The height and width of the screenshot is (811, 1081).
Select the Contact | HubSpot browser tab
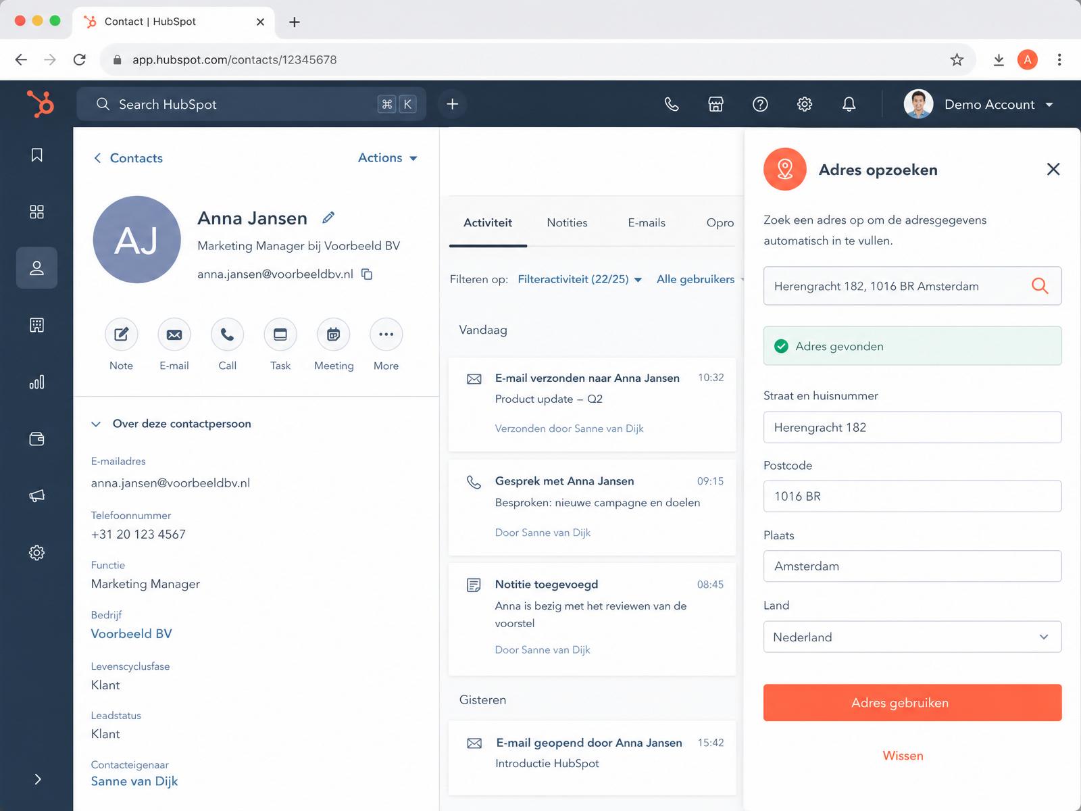(x=174, y=22)
